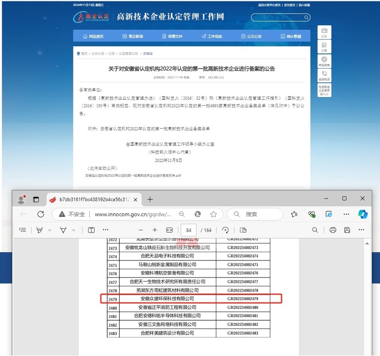Print the PDF document
This screenshot has height=356, width=380.
pos(333,230)
